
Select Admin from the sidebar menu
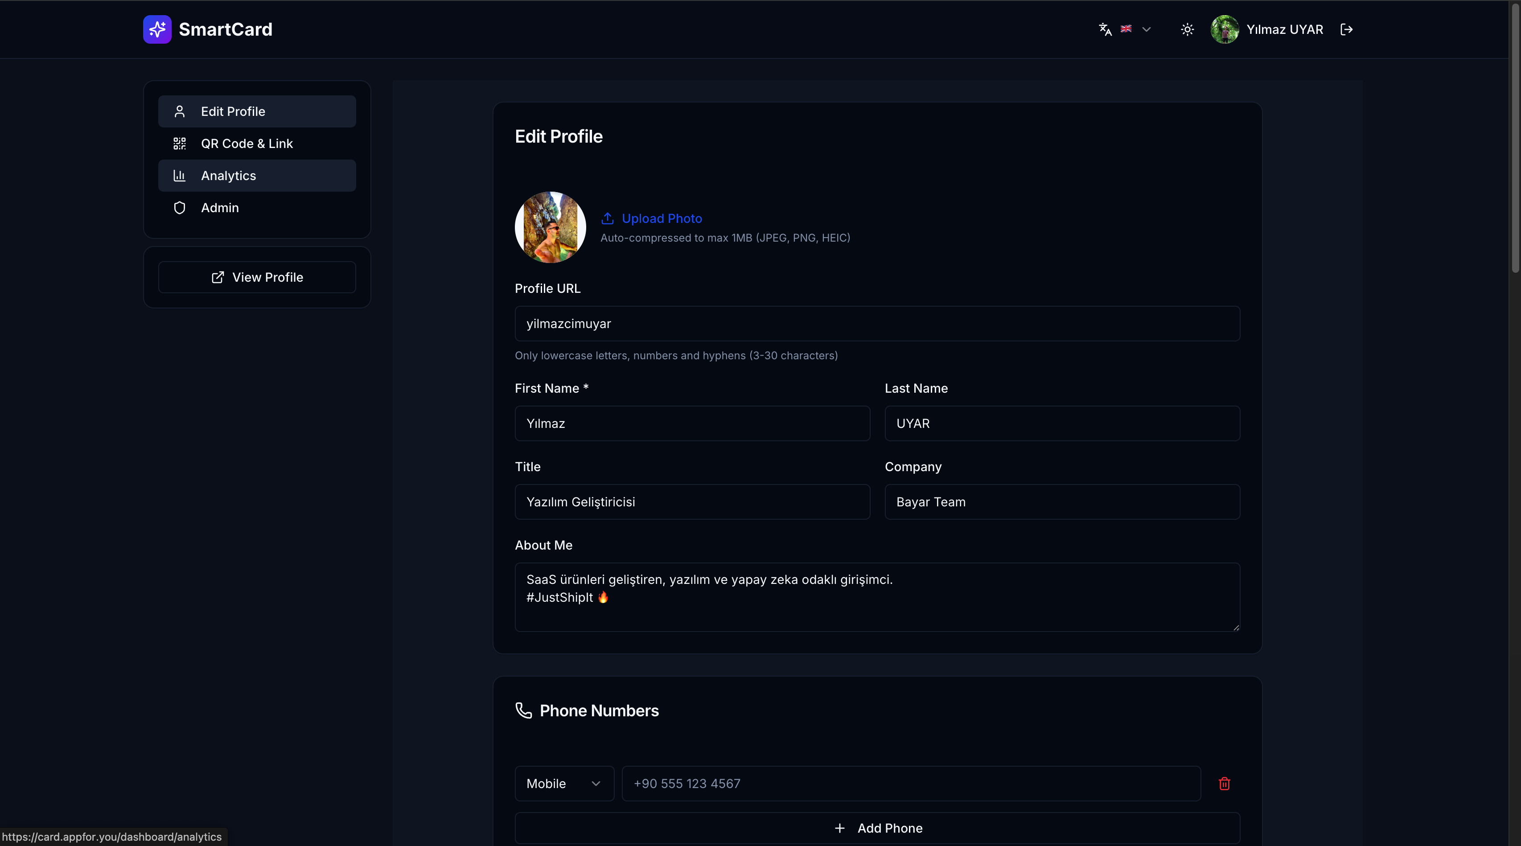pyautogui.click(x=220, y=208)
